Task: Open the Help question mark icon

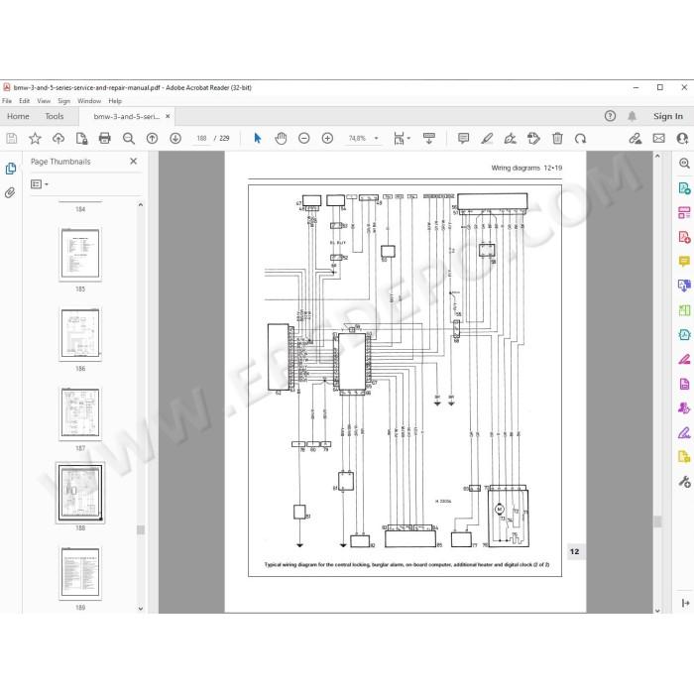Action: click(x=610, y=116)
